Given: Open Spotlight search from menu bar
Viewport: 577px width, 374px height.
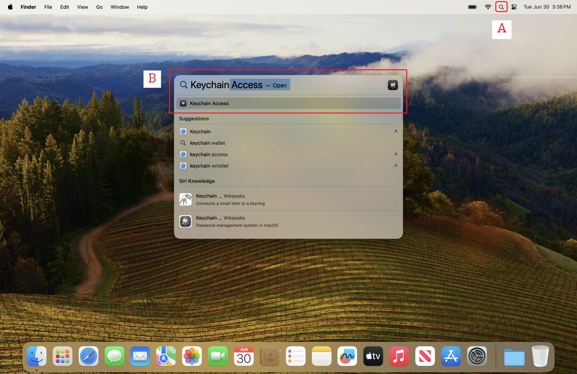Looking at the screenshot, I should click(501, 7).
